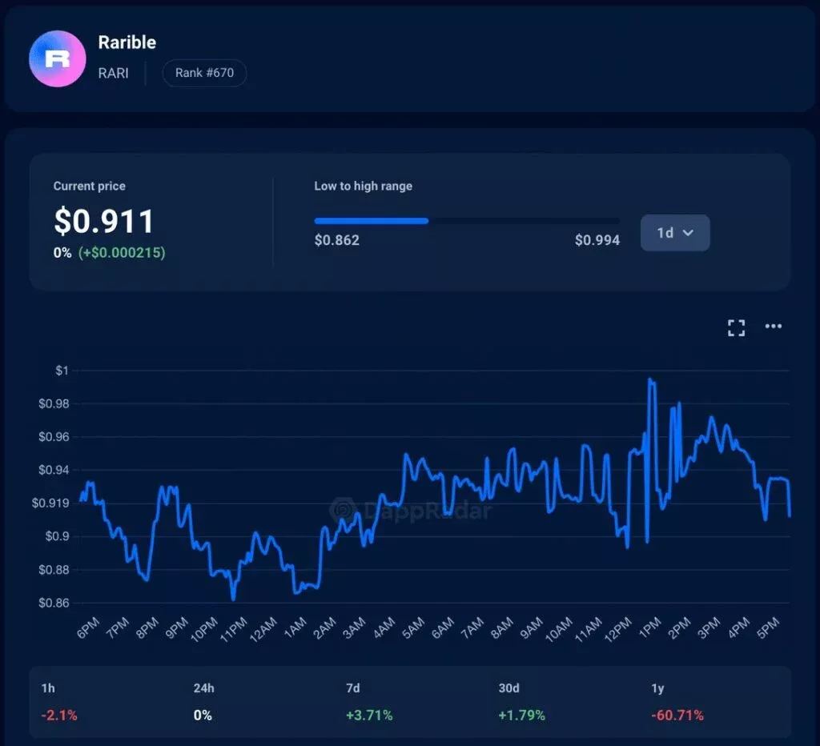Click the Rarible token name heading
This screenshot has width=820, height=746.
127,42
